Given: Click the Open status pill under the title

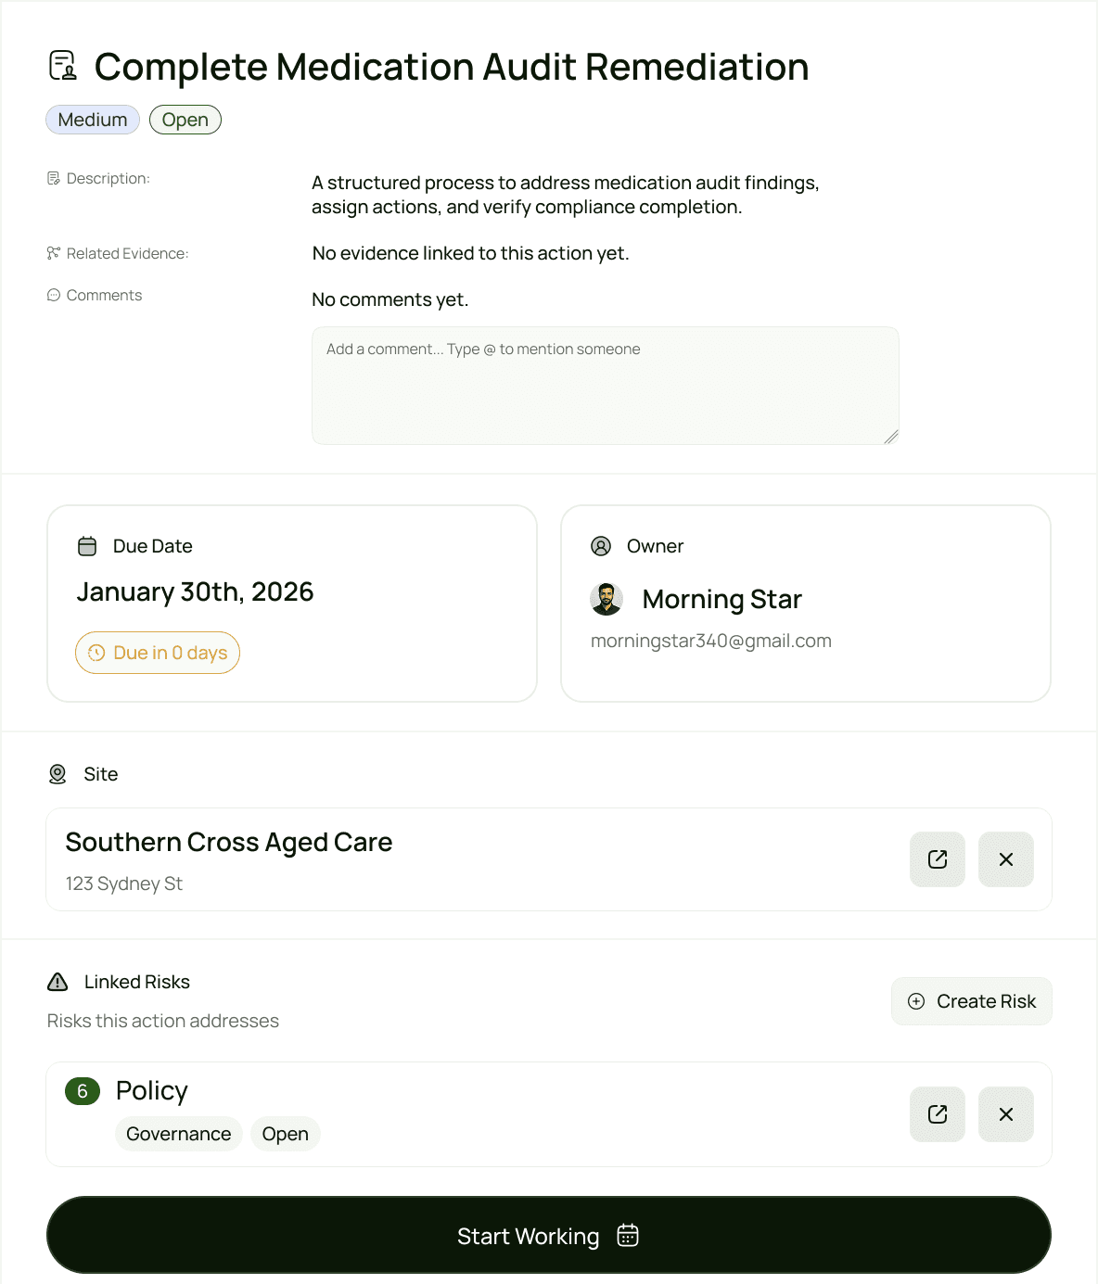Looking at the screenshot, I should point(185,119).
